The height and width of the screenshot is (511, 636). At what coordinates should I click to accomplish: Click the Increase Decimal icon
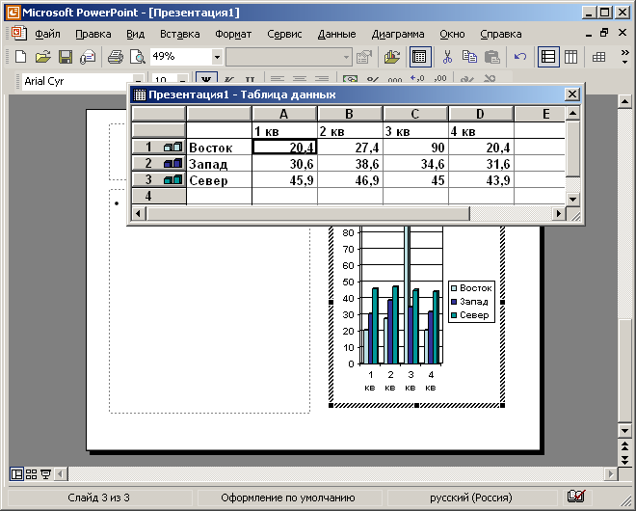(417, 79)
